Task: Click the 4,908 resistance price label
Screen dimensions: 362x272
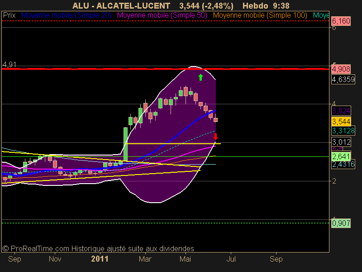Action: tap(341, 69)
